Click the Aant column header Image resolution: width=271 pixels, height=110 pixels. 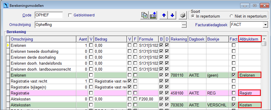(82, 39)
